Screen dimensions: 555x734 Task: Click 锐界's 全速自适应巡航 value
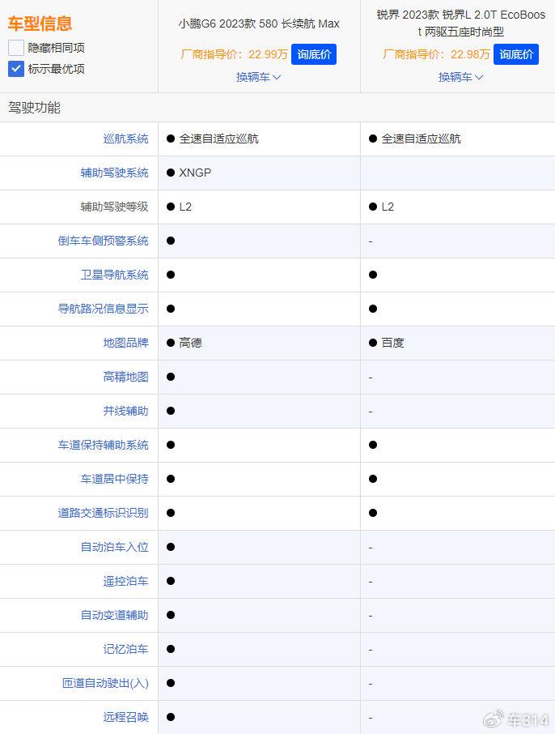click(x=421, y=139)
